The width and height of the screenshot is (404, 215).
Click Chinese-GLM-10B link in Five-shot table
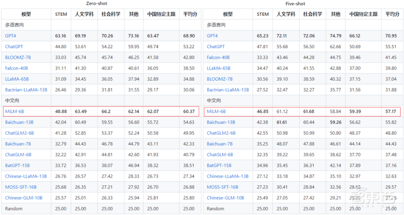point(225,198)
